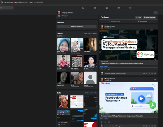Open the three-dot menu in profile header
This screenshot has width=163, height=127.
156,13
